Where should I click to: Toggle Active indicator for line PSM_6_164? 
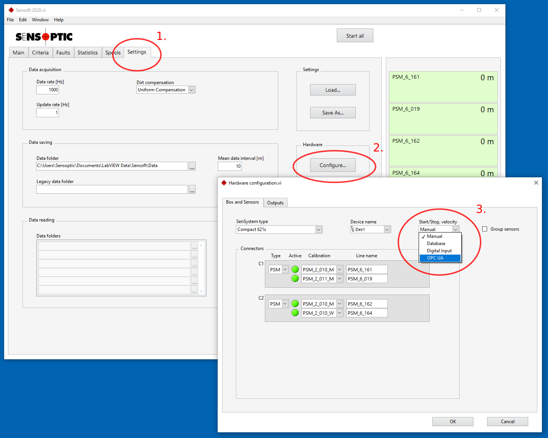[295, 313]
